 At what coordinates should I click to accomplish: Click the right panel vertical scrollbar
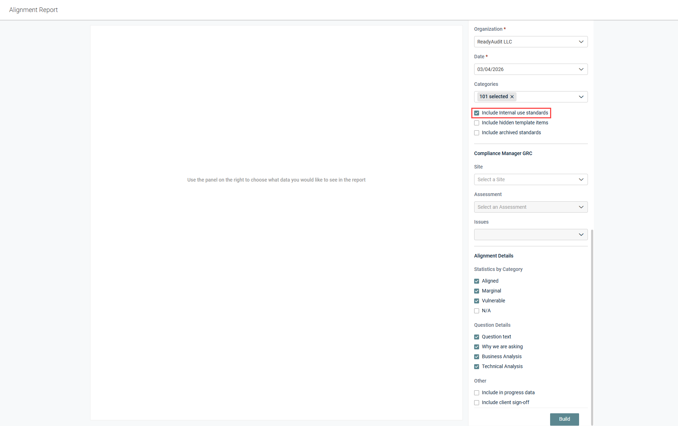coord(592,318)
